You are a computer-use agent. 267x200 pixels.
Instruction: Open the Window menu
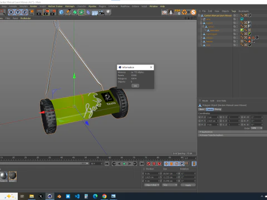(x=154, y=6)
